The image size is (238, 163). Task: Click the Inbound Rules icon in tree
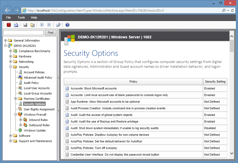point(25,120)
